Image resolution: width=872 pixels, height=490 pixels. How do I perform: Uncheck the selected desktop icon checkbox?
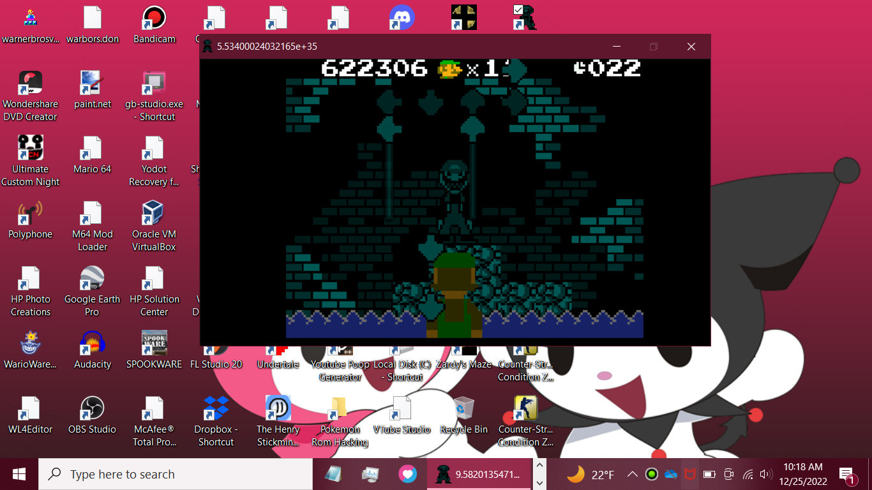point(518,9)
